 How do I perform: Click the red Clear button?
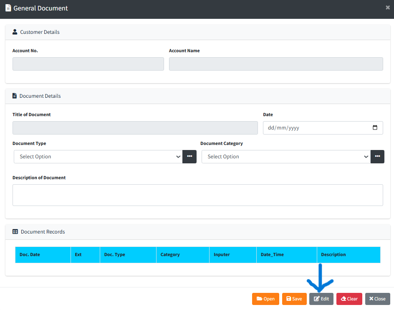(x=349, y=299)
